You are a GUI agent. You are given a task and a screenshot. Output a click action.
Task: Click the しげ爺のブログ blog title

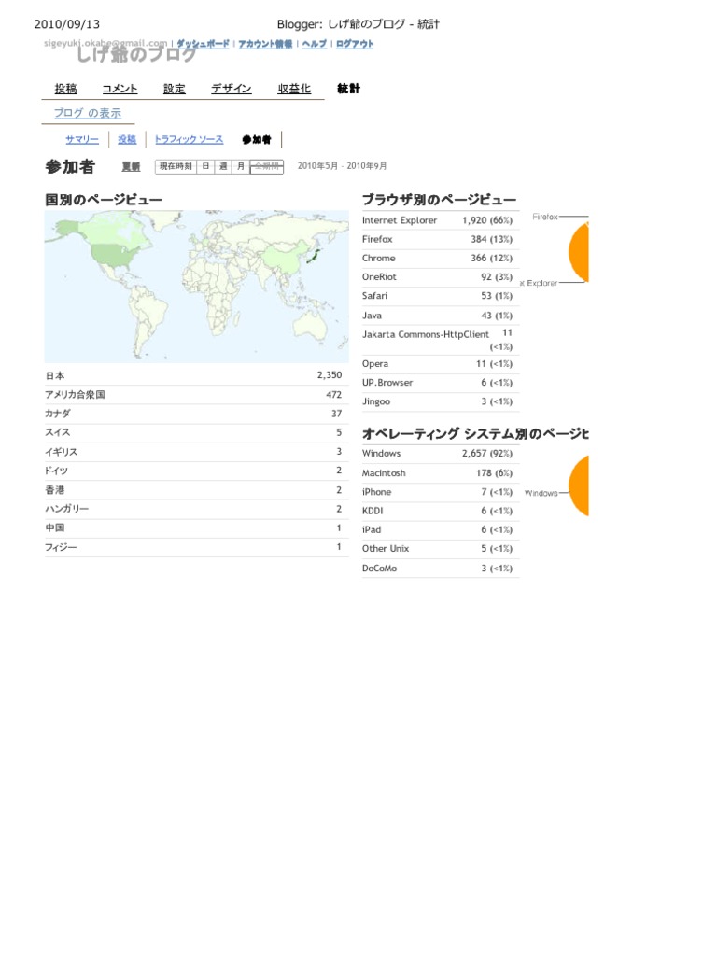pos(136,55)
